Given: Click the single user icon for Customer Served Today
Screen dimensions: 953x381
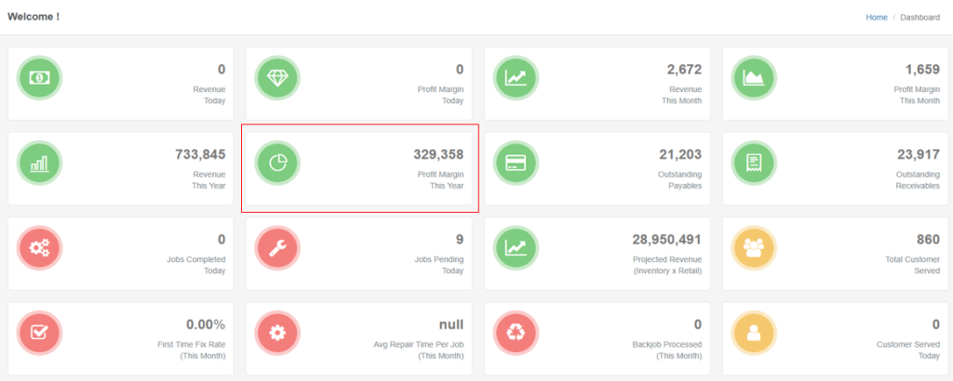Looking at the screenshot, I should pos(755,333).
